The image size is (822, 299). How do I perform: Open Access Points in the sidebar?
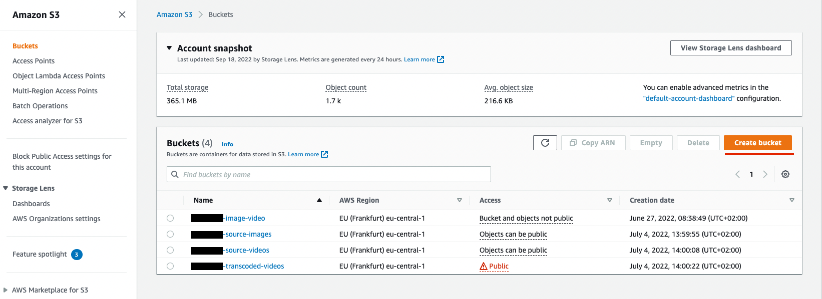[34, 61]
